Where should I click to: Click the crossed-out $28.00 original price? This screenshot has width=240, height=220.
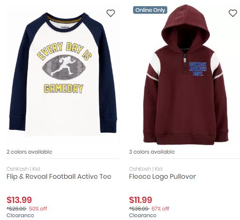pyautogui.click(x=17, y=209)
